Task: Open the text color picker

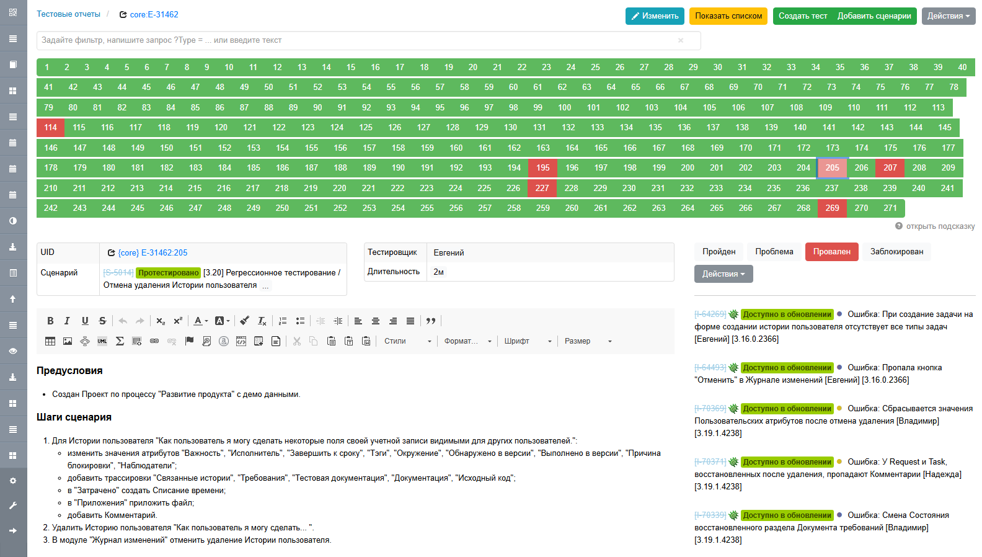Action: coord(201,321)
